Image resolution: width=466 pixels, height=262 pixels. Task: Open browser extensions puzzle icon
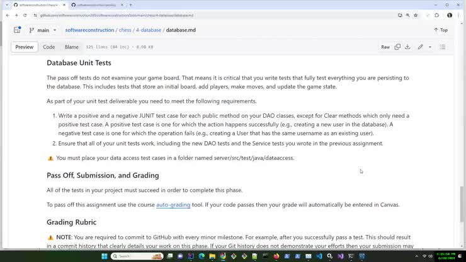coord(436,15)
